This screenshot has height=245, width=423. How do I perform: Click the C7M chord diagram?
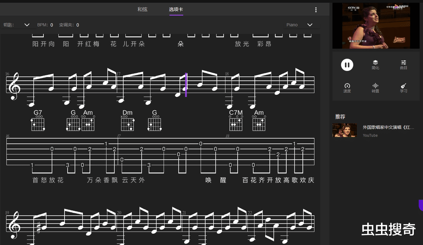[x=236, y=123]
